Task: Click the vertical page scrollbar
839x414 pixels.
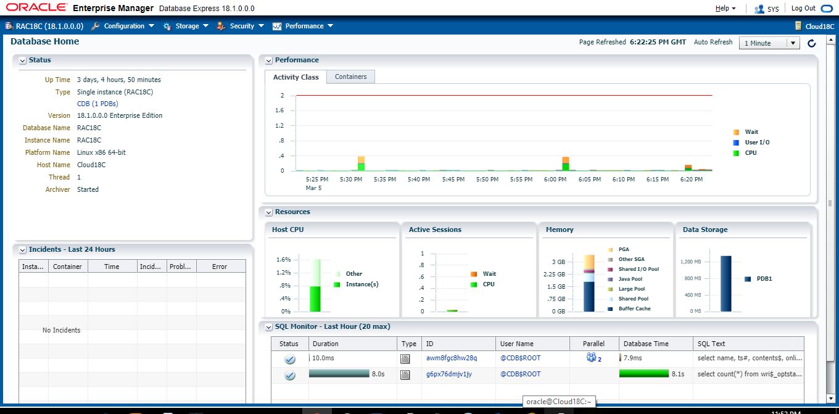Action: point(830,203)
